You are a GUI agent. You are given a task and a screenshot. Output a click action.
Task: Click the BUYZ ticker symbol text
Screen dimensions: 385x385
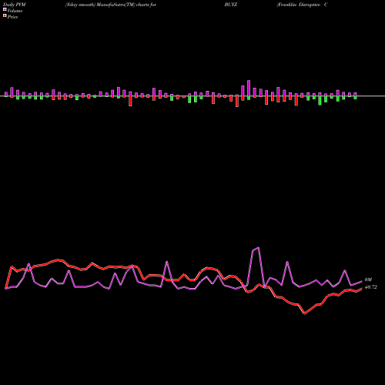[x=231, y=5]
